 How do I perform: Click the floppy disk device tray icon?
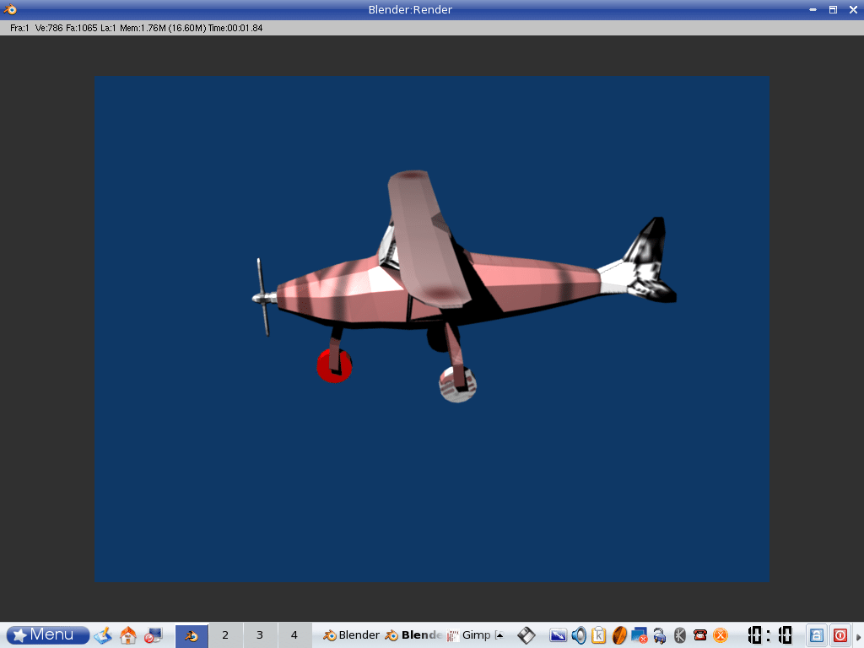(526, 635)
